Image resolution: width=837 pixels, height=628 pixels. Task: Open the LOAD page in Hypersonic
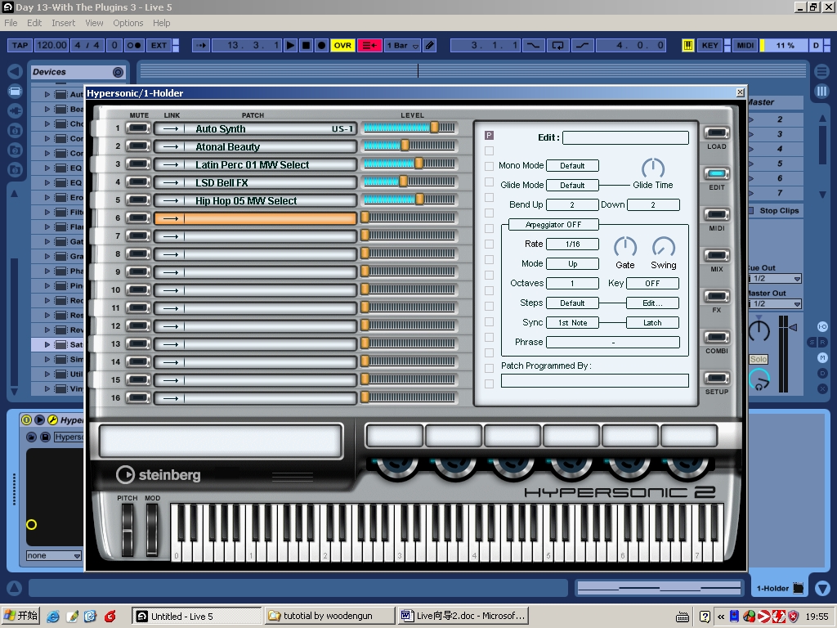(716, 133)
